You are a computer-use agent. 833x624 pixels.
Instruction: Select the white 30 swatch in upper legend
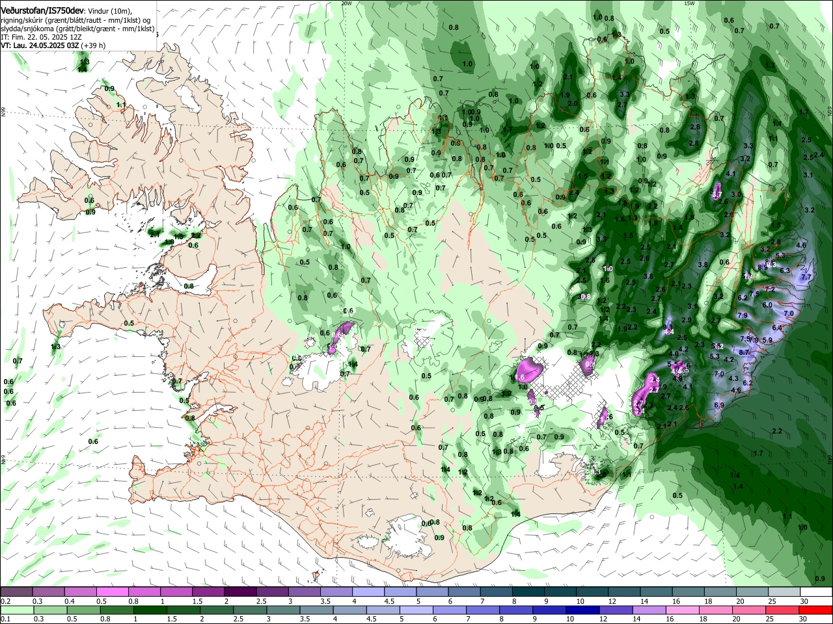[x=817, y=591]
